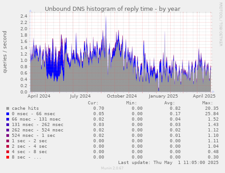Click the Max value 1.10
Screen dimensions: 225x173
pos(213,136)
